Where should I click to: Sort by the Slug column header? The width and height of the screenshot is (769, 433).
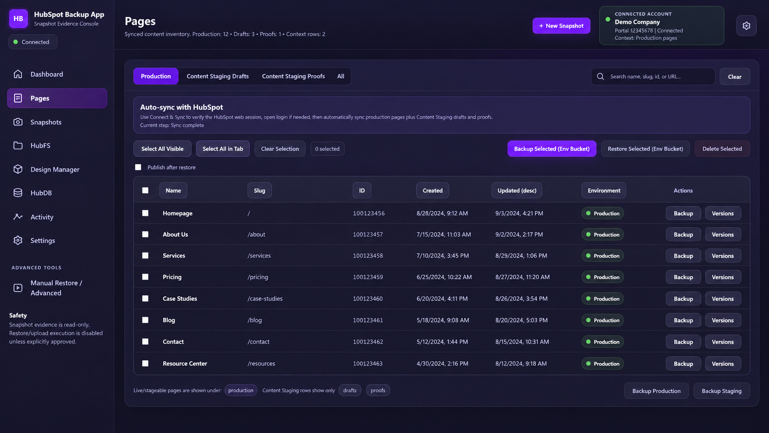pos(259,191)
